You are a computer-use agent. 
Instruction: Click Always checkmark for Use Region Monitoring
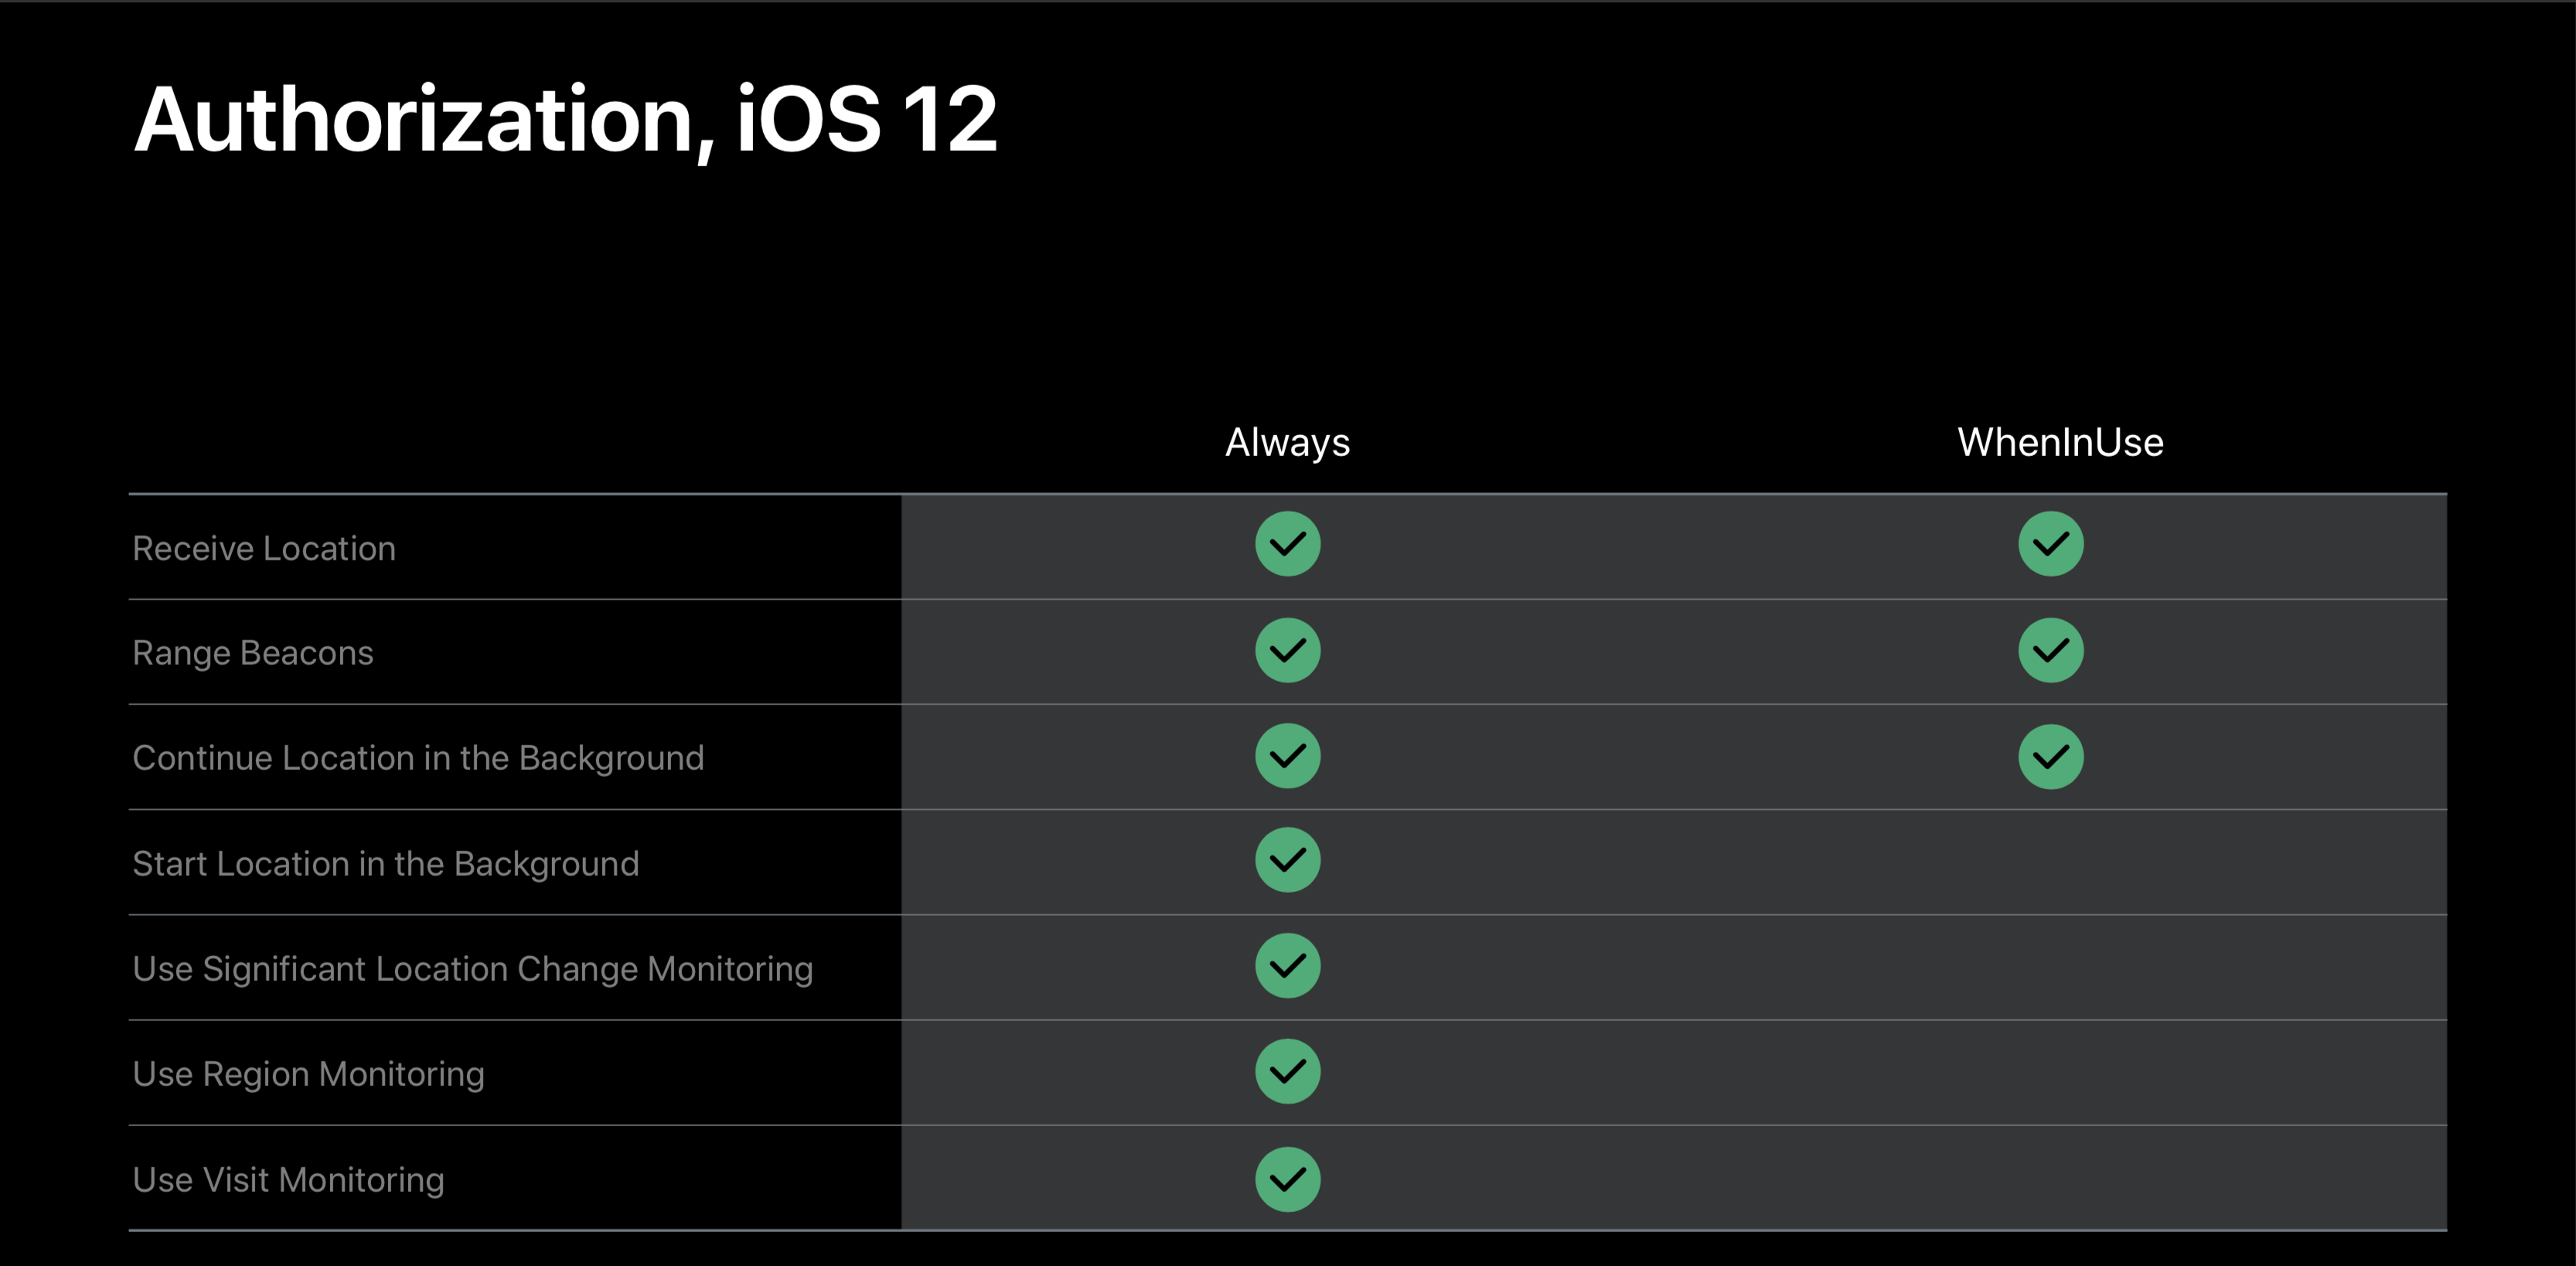click(x=1287, y=1072)
